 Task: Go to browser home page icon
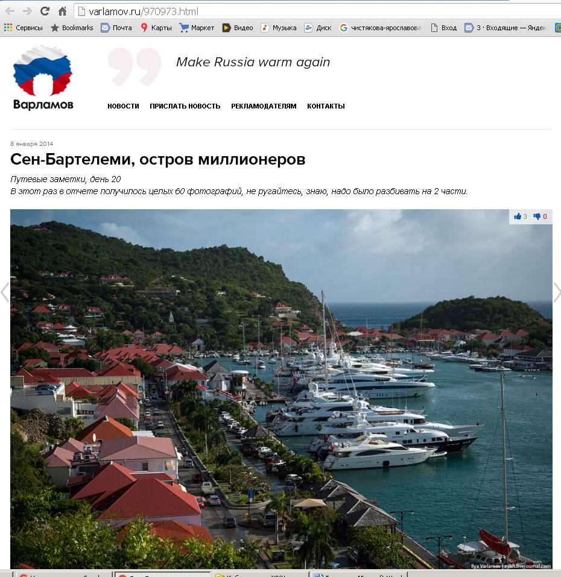coord(63,11)
